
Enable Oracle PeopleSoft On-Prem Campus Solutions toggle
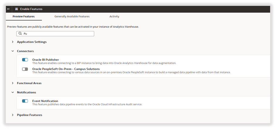[25, 69]
